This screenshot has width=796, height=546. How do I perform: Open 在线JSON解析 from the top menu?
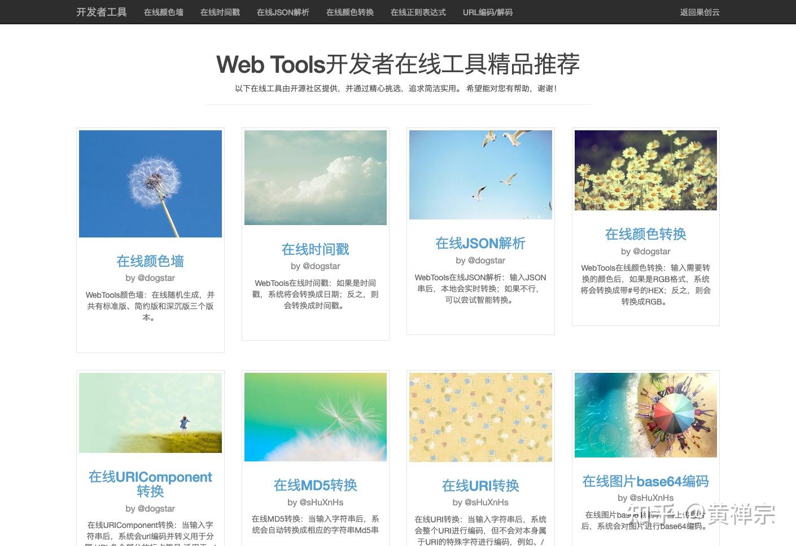pyautogui.click(x=283, y=12)
